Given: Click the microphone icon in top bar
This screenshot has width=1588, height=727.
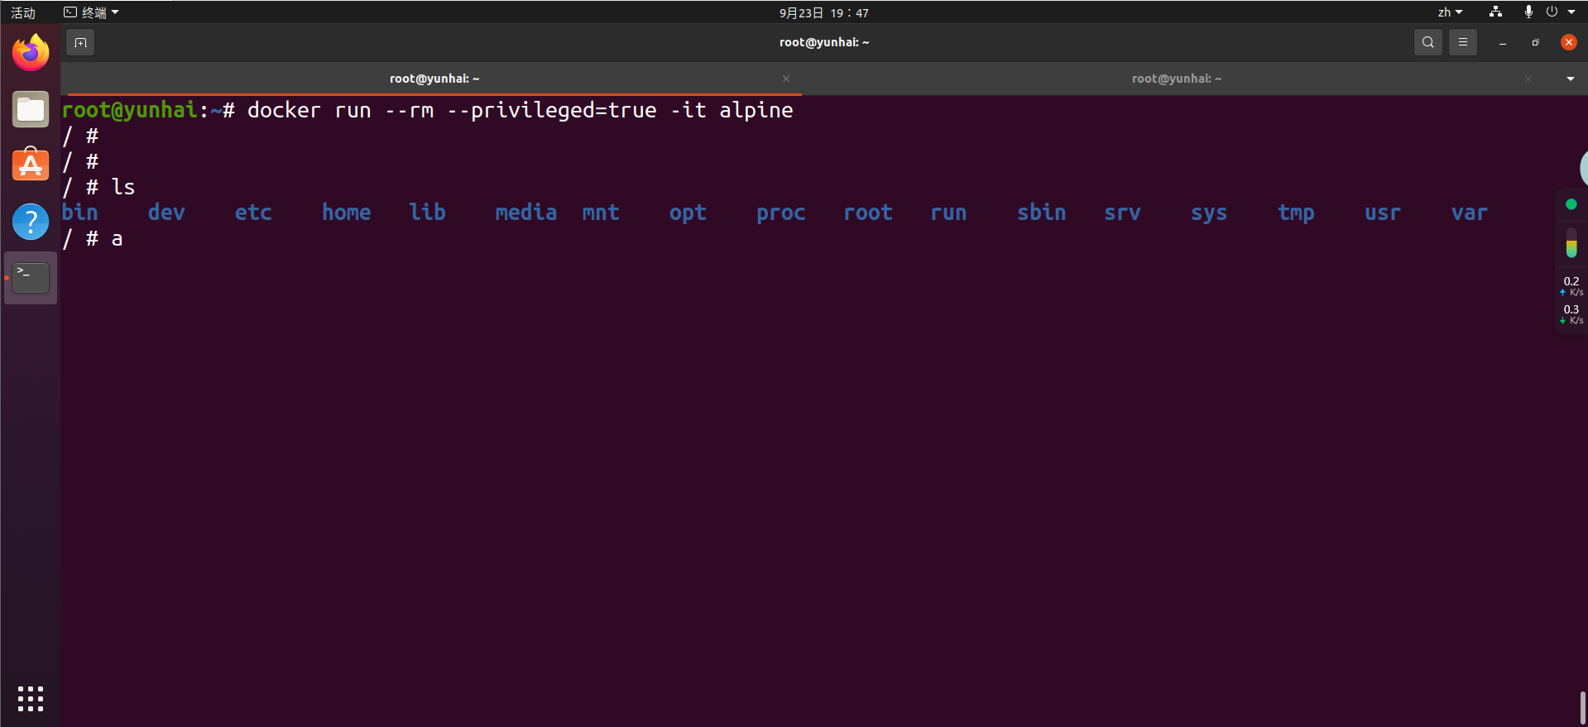Looking at the screenshot, I should coord(1528,12).
